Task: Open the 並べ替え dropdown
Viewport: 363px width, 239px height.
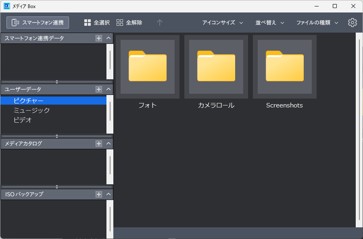Action: point(269,23)
